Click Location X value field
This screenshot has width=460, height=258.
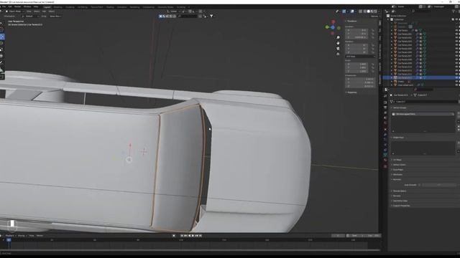pos(356,30)
